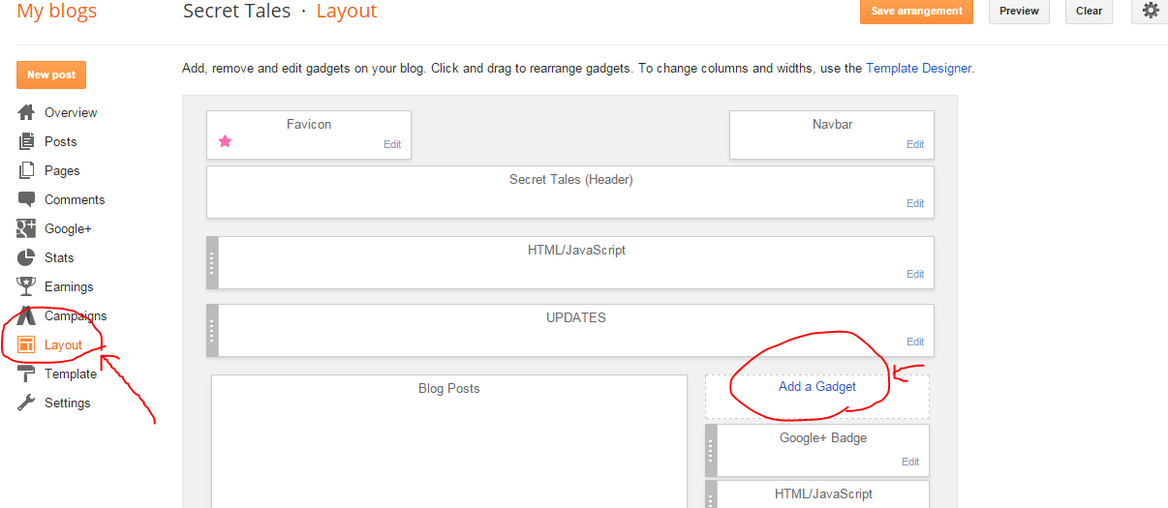Viewport: 1168px width, 508px height.
Task: Open Comments in the sidebar
Action: point(75,199)
